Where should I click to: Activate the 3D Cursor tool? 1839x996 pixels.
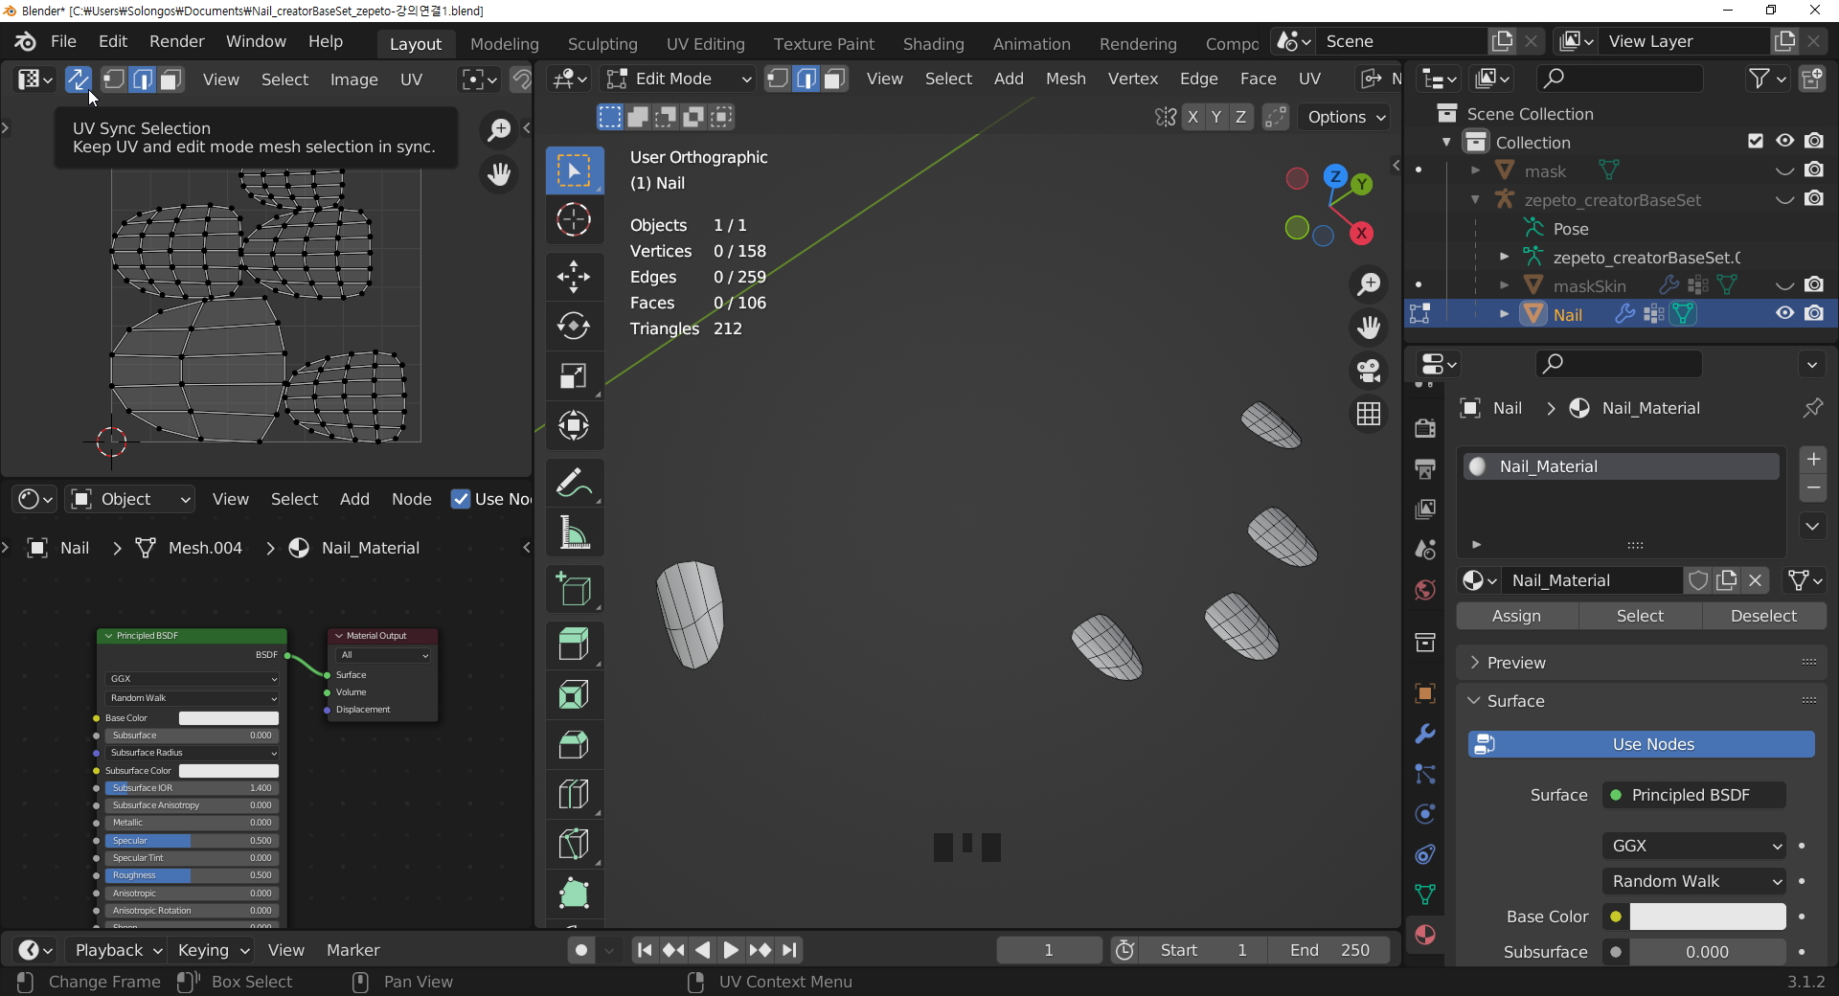pos(574,220)
